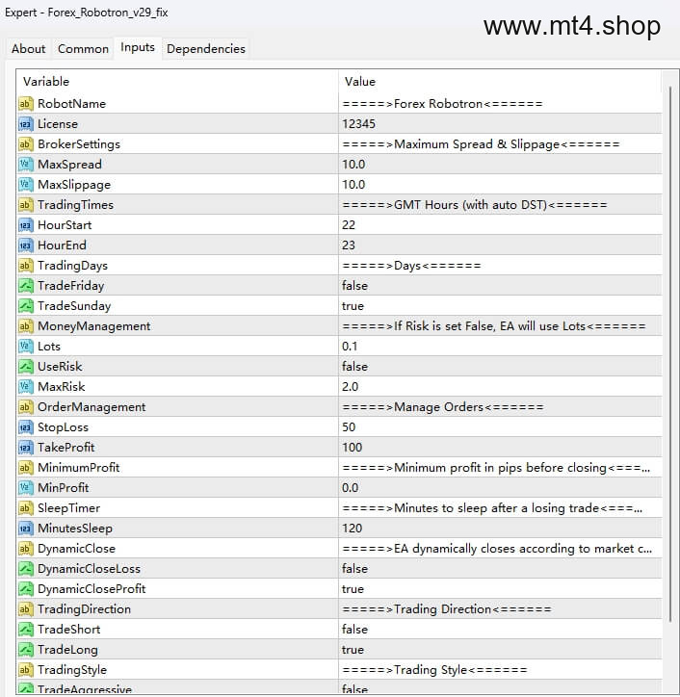Select the RobotName variable row
680x697 pixels.
click(339, 104)
